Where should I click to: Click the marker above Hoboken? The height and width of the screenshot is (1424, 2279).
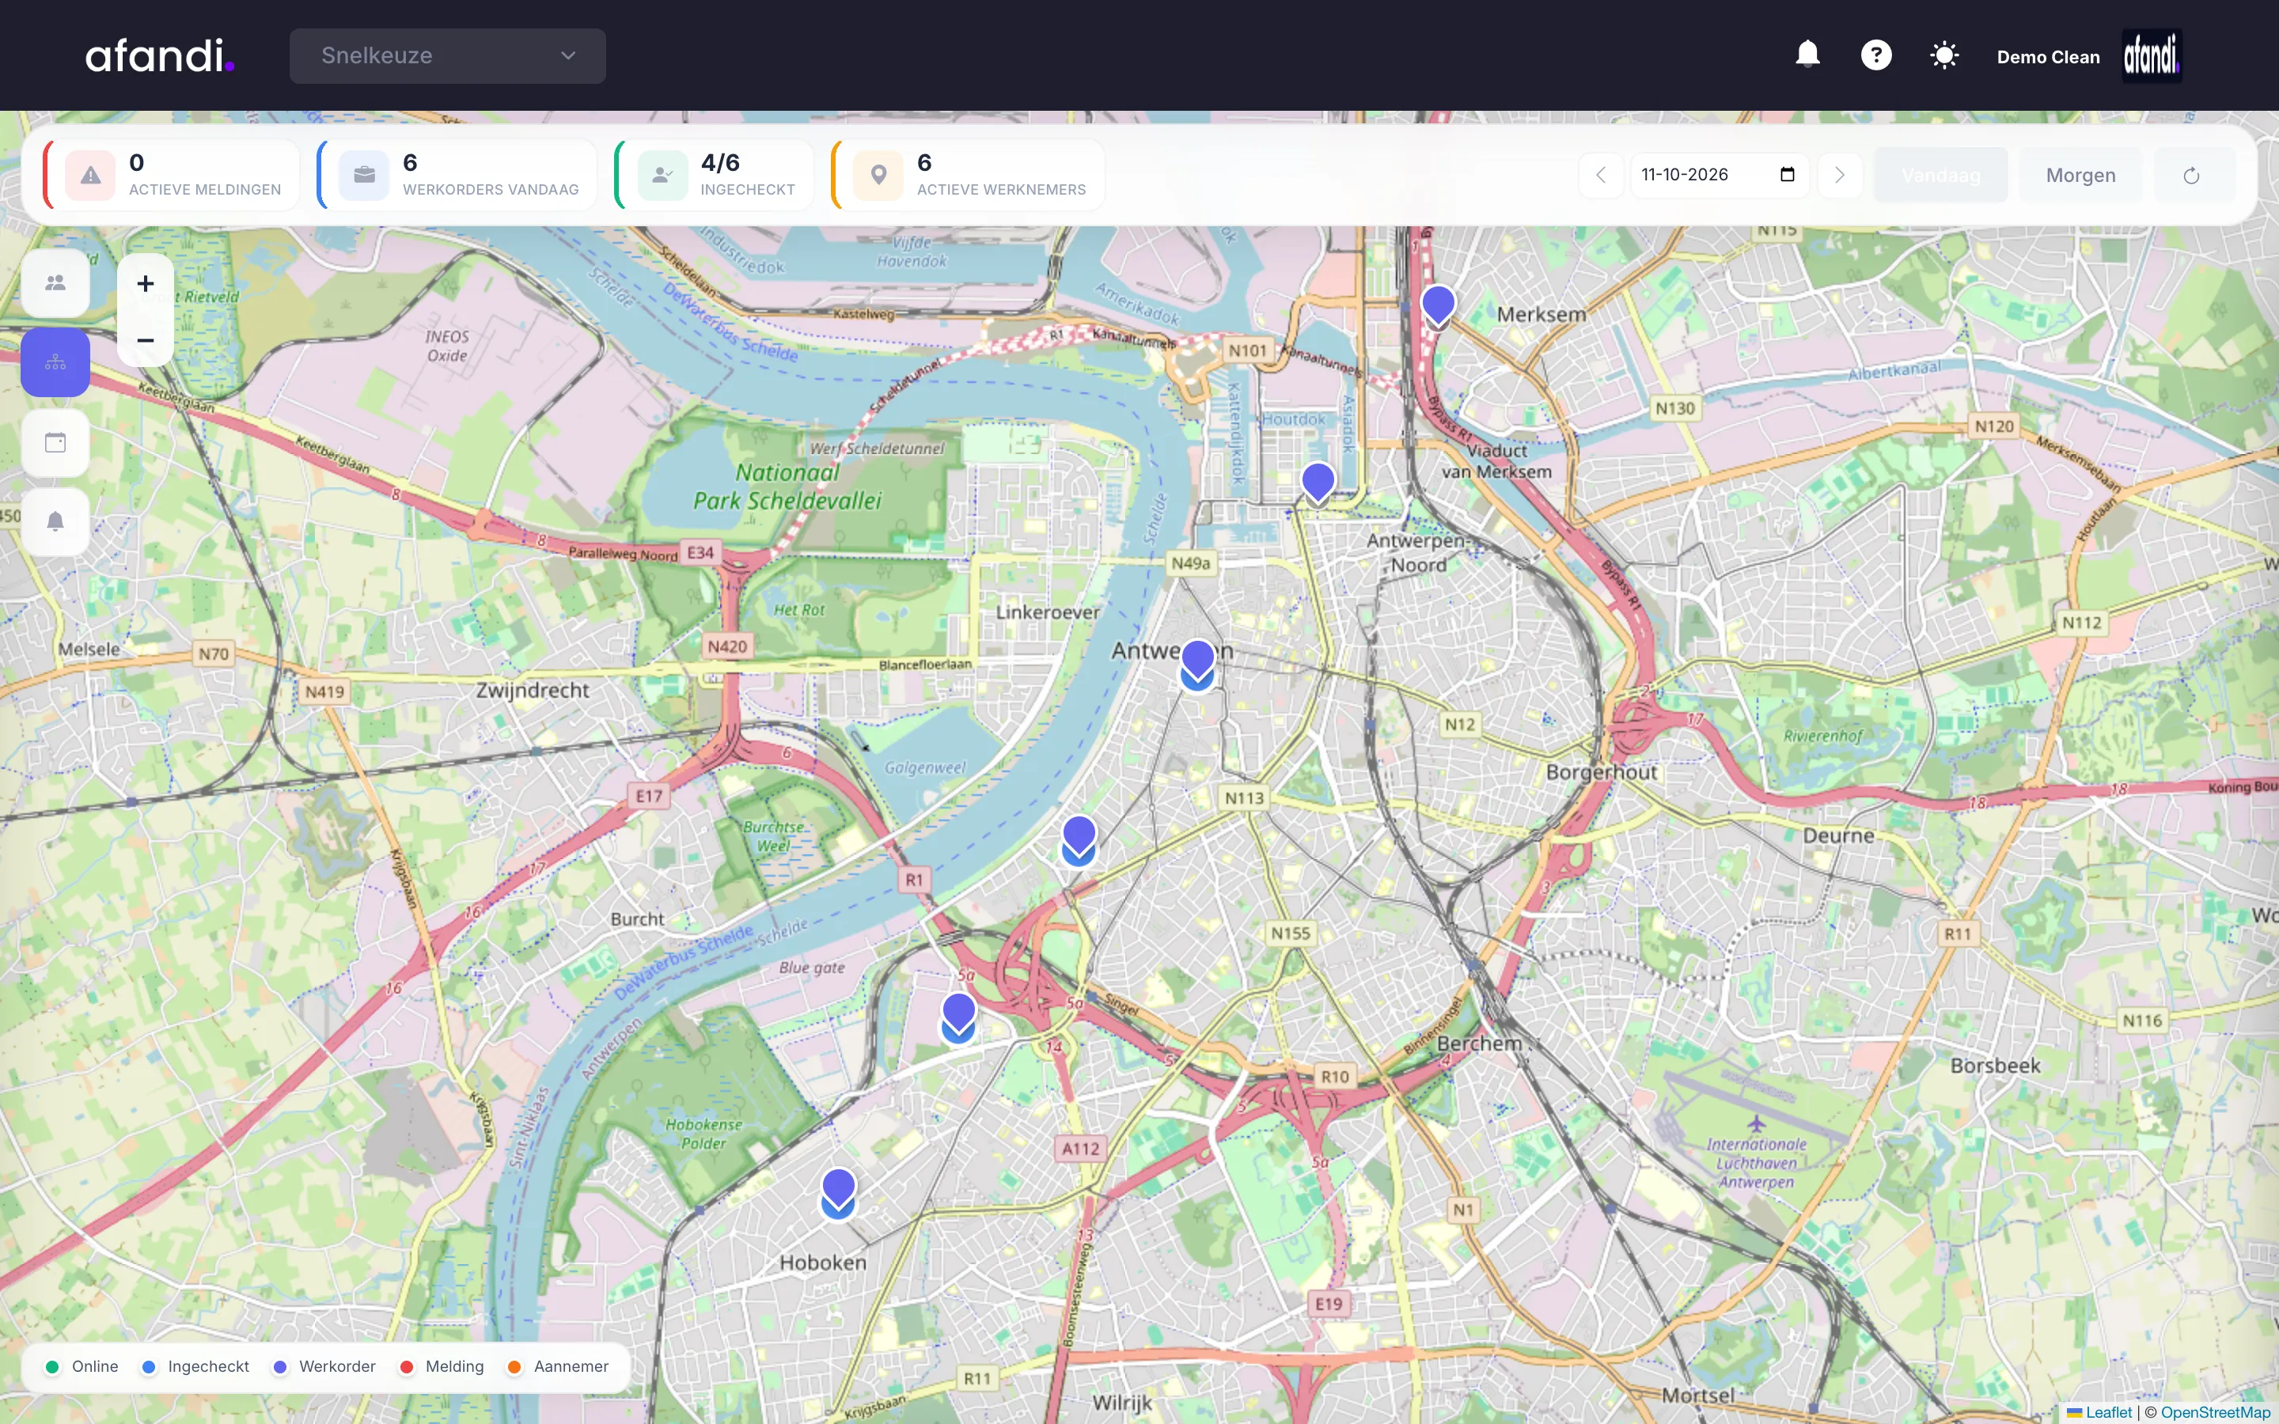(x=838, y=1191)
